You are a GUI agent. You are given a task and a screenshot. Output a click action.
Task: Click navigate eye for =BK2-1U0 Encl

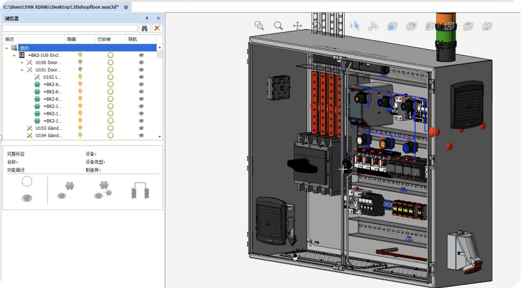pyautogui.click(x=141, y=55)
